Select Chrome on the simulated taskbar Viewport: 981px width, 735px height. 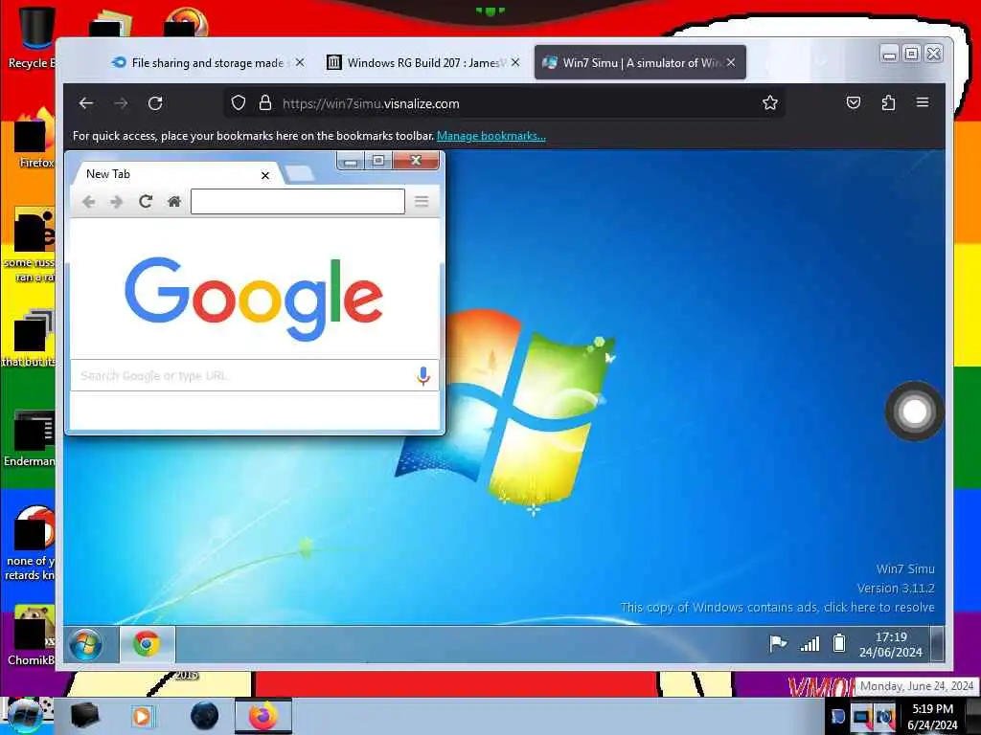coord(147,644)
